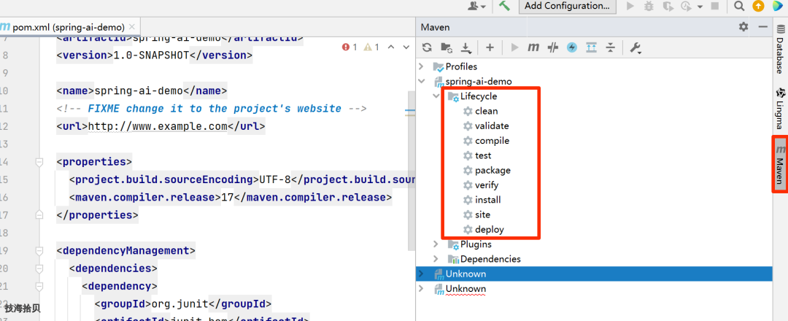This screenshot has height=321, width=788.
Task: Expand the selected Unknown project node
Action: point(422,274)
